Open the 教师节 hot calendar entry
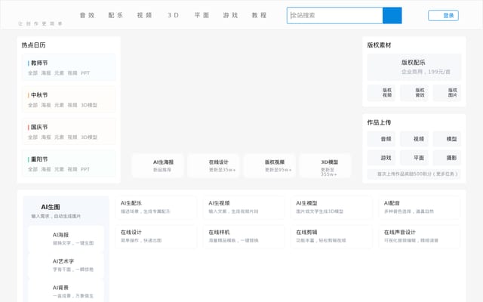483x302 pixels. pyautogui.click(x=39, y=63)
